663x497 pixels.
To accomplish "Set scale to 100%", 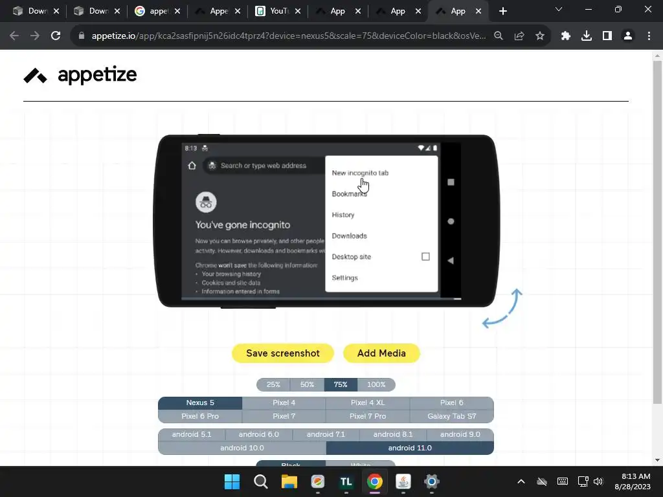I will [x=376, y=384].
